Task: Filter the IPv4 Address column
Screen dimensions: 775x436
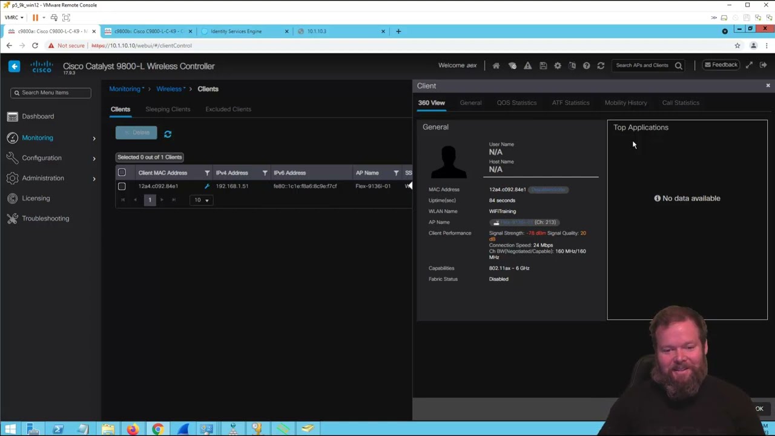Action: pyautogui.click(x=265, y=173)
